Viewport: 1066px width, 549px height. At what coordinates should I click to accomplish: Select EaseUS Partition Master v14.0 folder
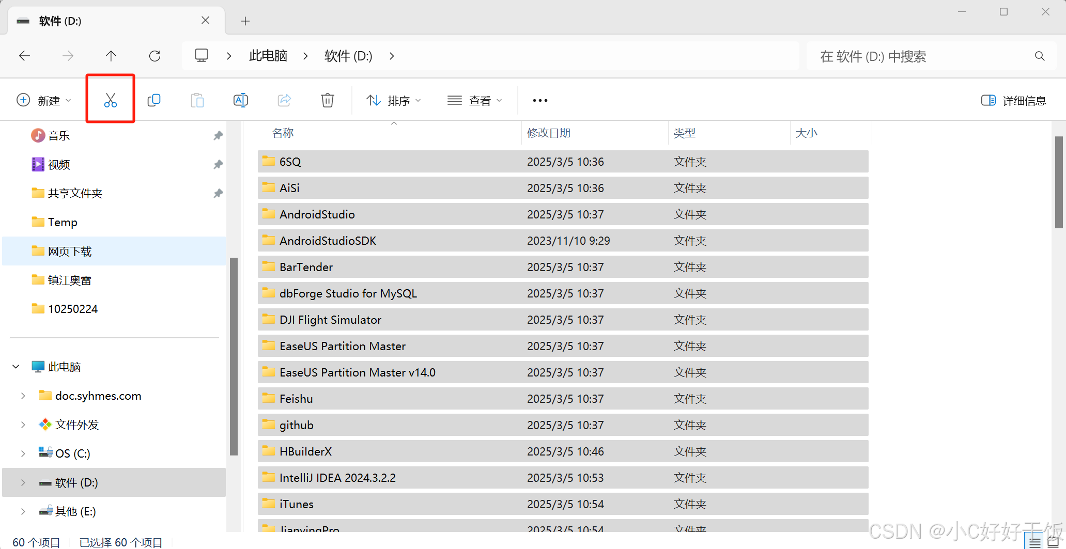coord(563,372)
